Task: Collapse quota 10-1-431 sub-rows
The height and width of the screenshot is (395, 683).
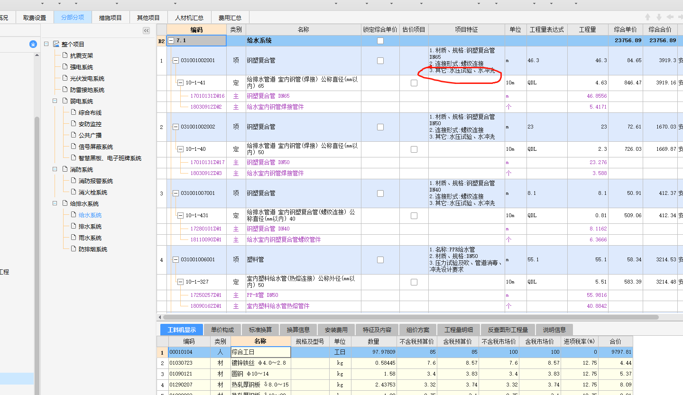Action: click(180, 216)
